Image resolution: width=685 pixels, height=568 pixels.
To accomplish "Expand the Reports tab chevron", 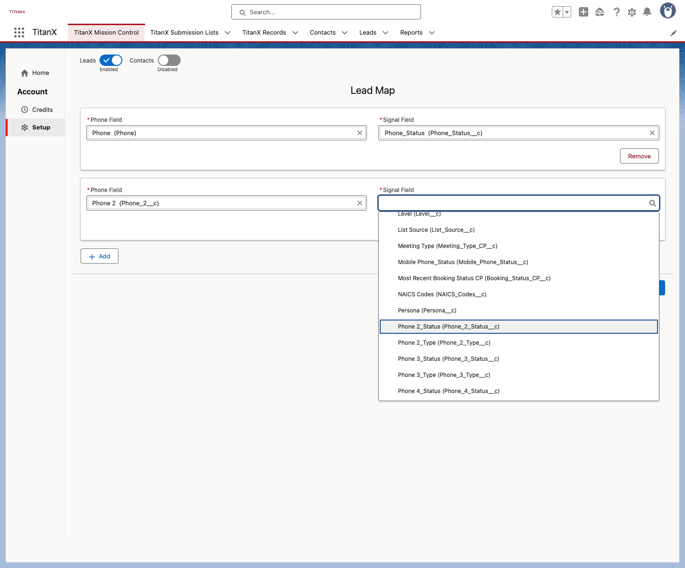I will [432, 33].
